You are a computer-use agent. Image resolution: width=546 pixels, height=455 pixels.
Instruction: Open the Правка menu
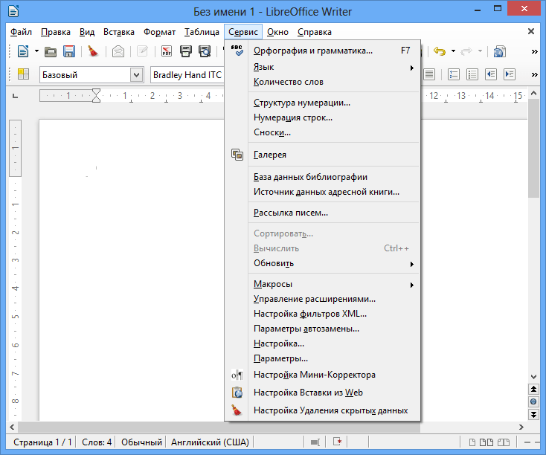click(56, 32)
